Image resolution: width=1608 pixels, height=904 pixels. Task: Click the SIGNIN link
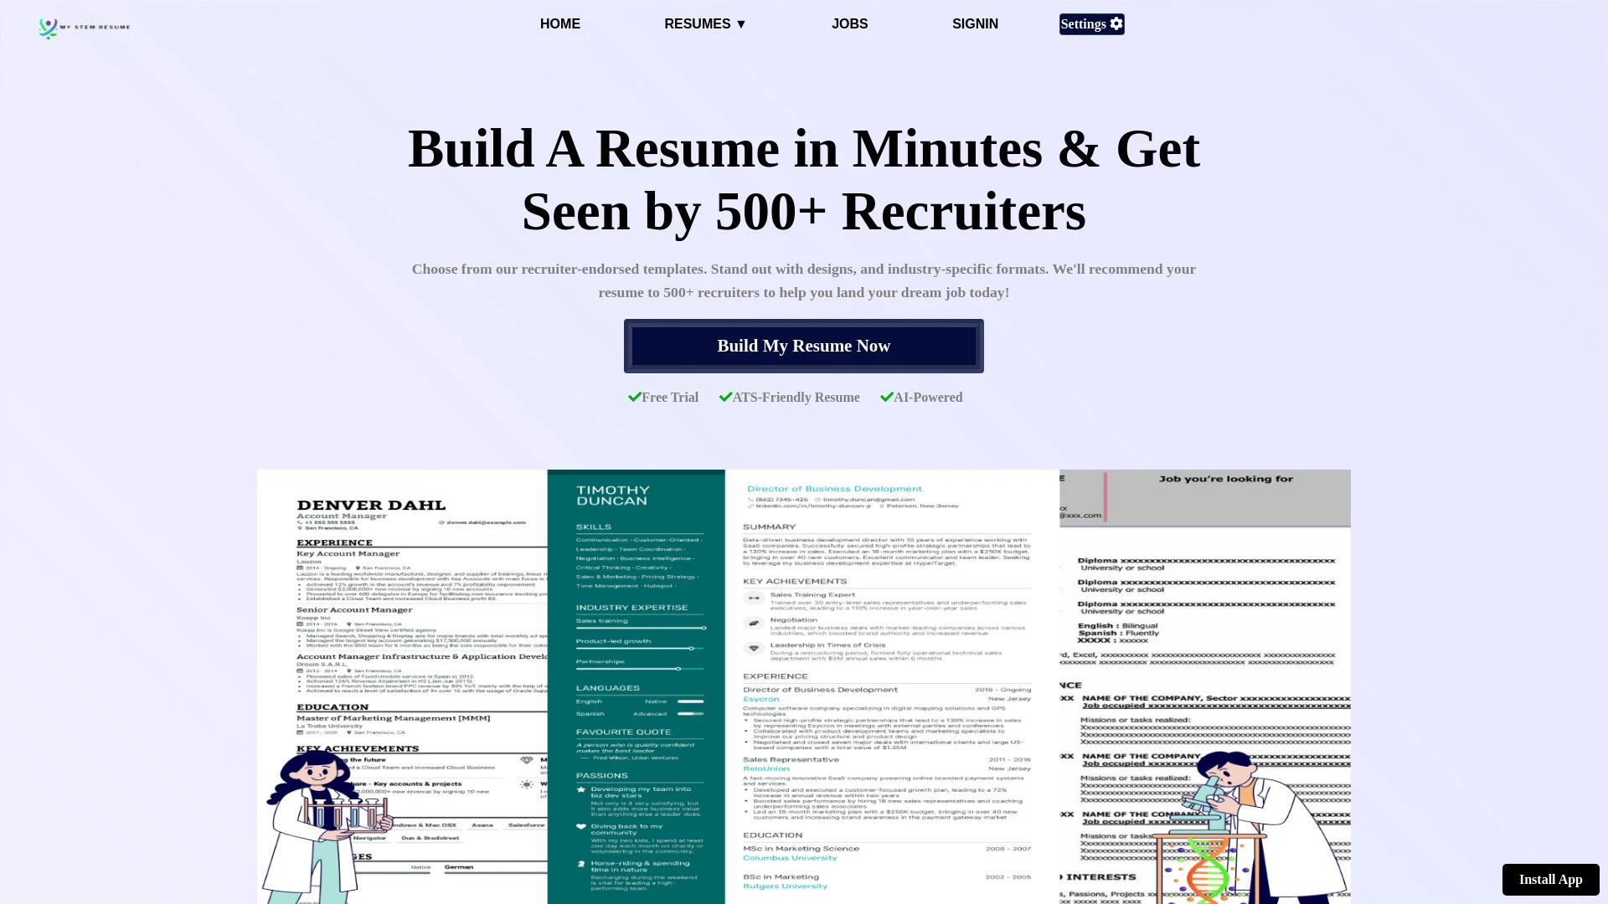974,23
